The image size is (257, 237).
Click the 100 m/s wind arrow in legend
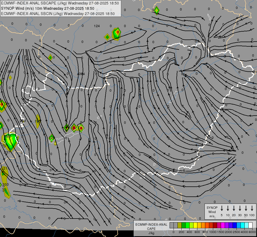click(252, 208)
